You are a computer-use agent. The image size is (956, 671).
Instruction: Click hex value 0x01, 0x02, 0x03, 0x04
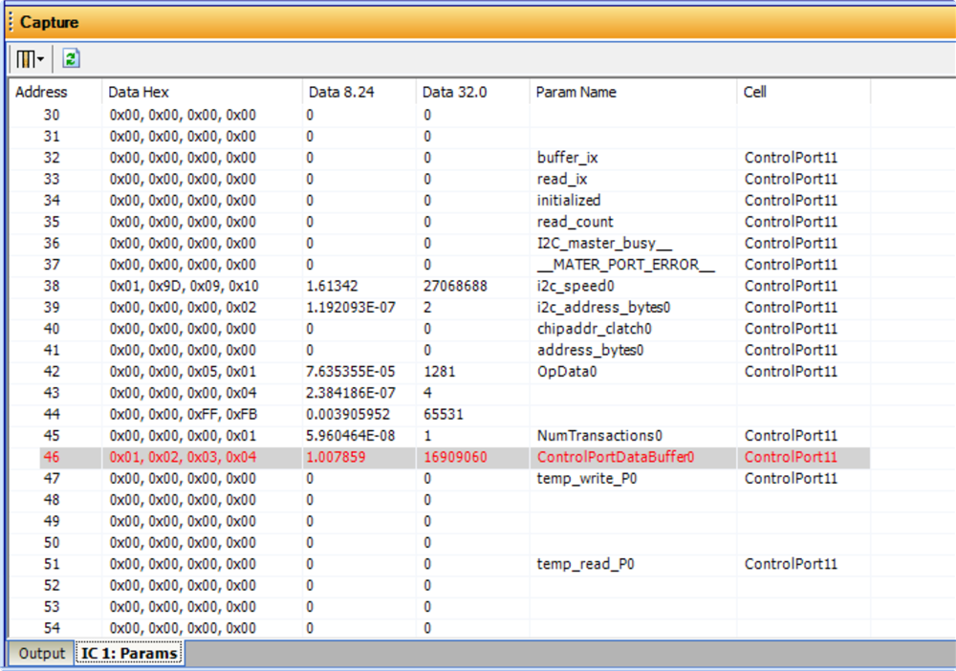point(183,457)
